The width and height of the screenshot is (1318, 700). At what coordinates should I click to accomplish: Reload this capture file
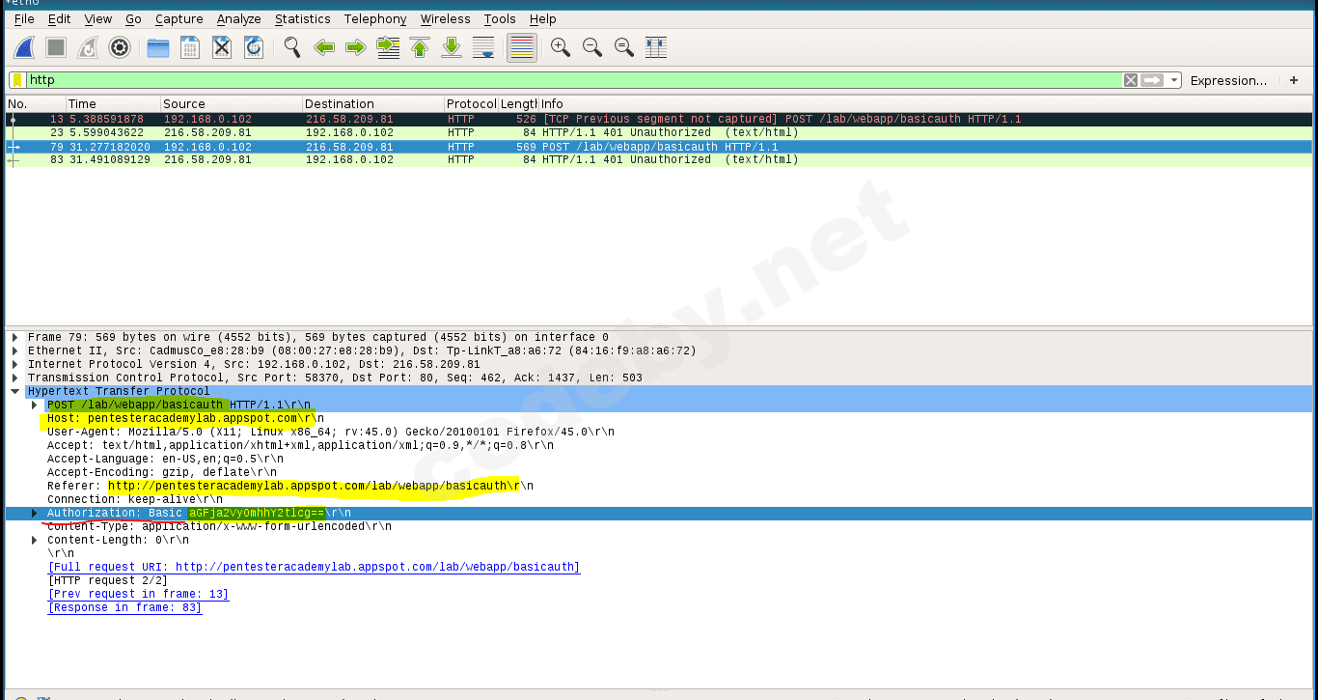coord(254,47)
